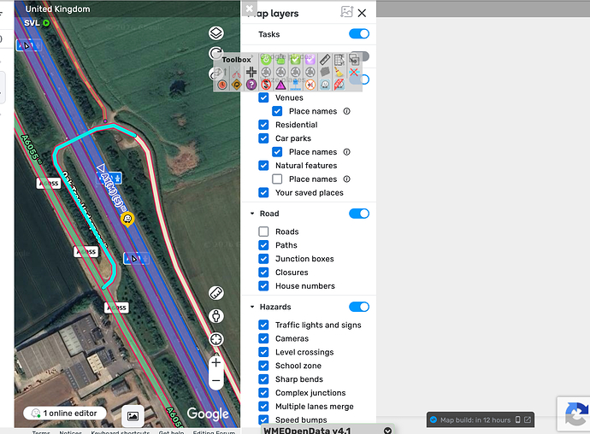This screenshot has width=590, height=434.
Task: Collapse the Hazards section caret
Action: click(x=252, y=307)
